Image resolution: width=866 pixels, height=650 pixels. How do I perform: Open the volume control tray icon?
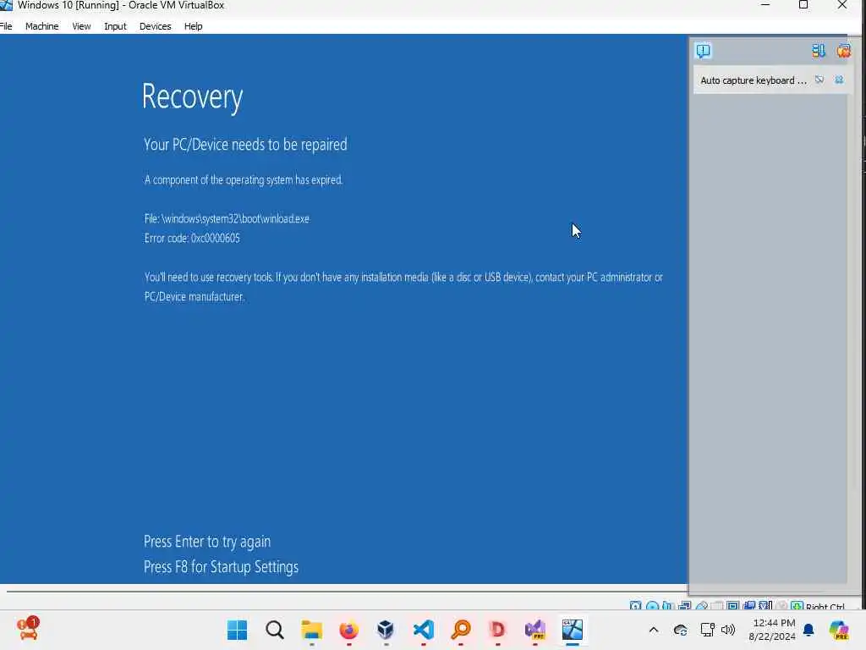point(728,630)
